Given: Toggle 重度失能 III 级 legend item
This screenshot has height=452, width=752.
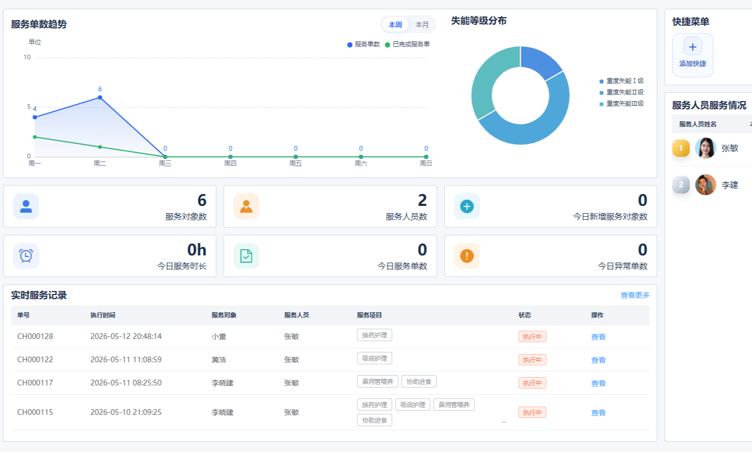Looking at the screenshot, I should click(622, 104).
